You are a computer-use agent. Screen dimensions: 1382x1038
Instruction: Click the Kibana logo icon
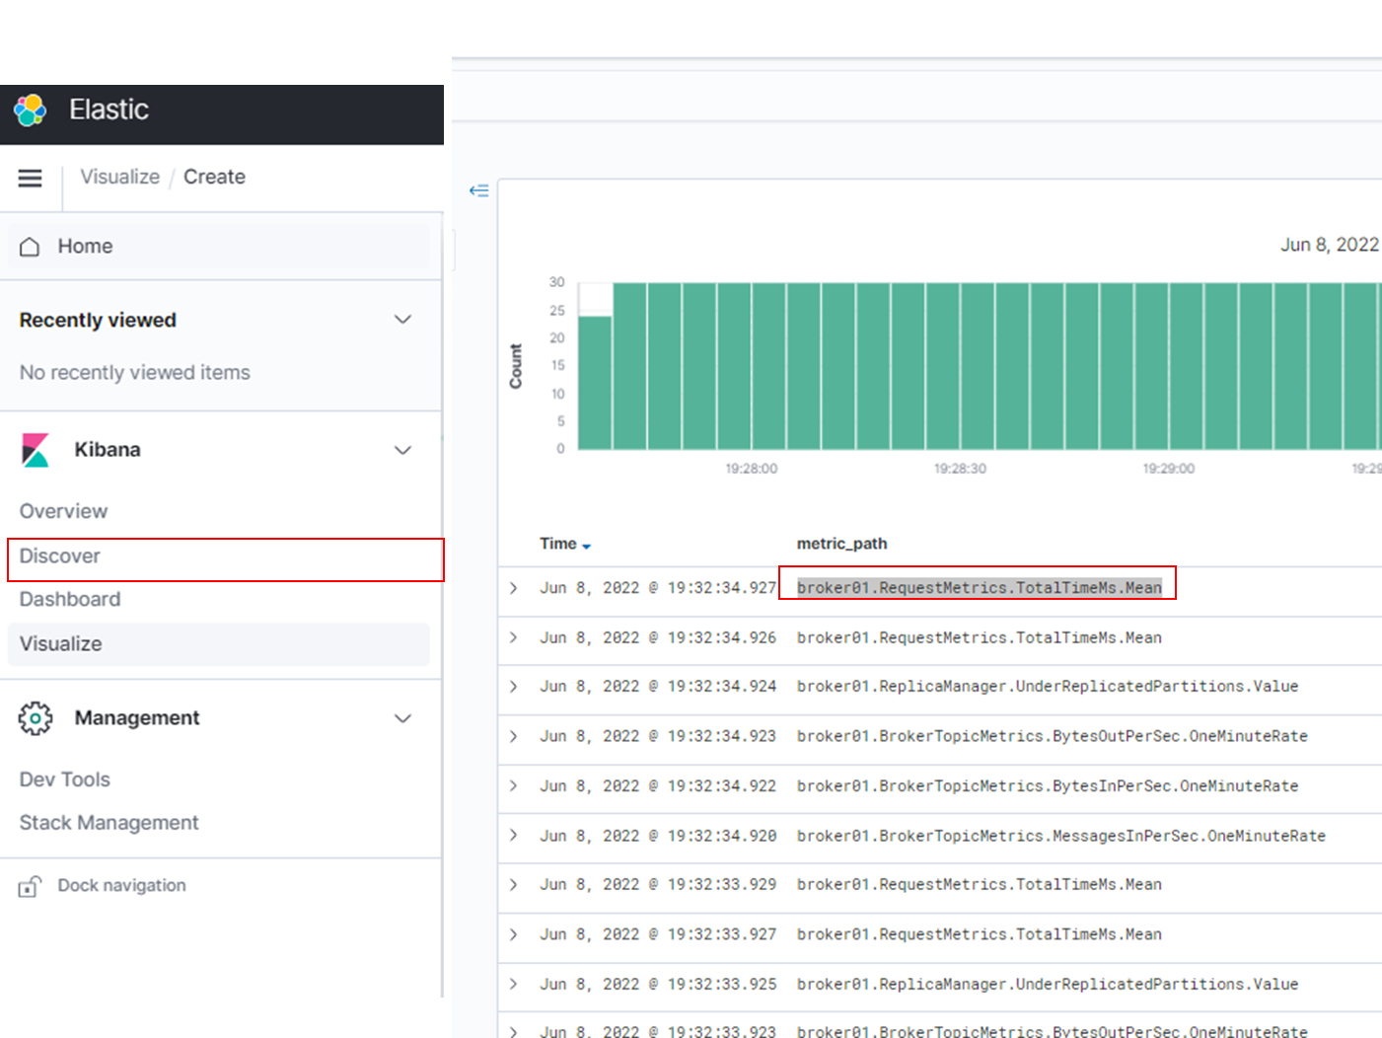[x=36, y=450]
